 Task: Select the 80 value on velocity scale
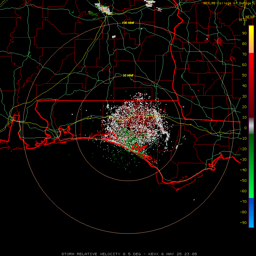tap(244, 44)
